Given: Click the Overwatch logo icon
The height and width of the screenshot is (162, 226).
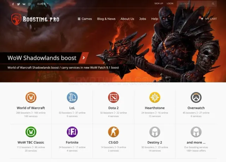Looking at the screenshot, I should click(x=196, y=97).
